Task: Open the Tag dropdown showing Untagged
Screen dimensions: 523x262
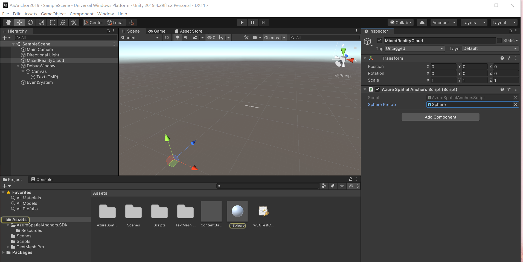Action: pyautogui.click(x=414, y=48)
